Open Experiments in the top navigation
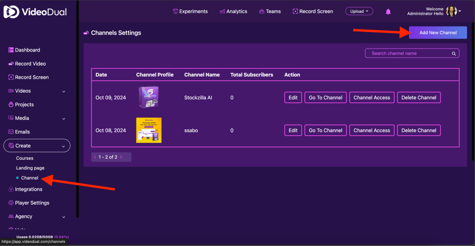 click(190, 12)
